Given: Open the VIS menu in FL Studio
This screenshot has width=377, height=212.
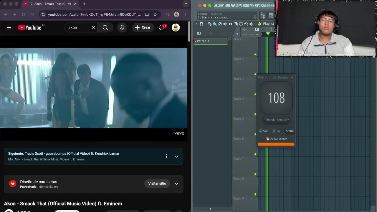Looking at the screenshot, I should 252,5.
